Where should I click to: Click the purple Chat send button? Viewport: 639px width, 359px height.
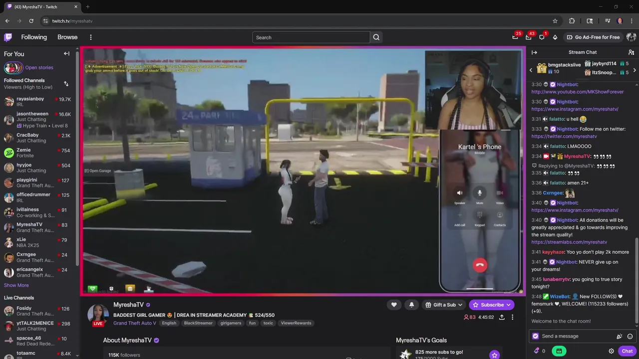[627, 351]
